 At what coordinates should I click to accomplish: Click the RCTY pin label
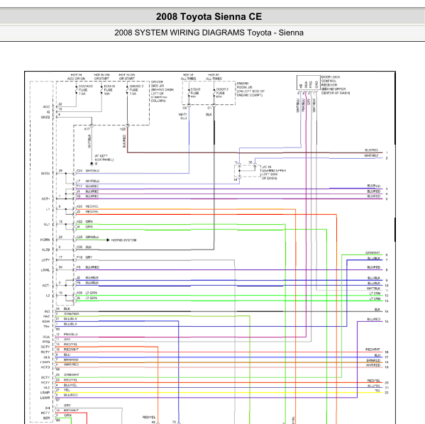point(45,352)
